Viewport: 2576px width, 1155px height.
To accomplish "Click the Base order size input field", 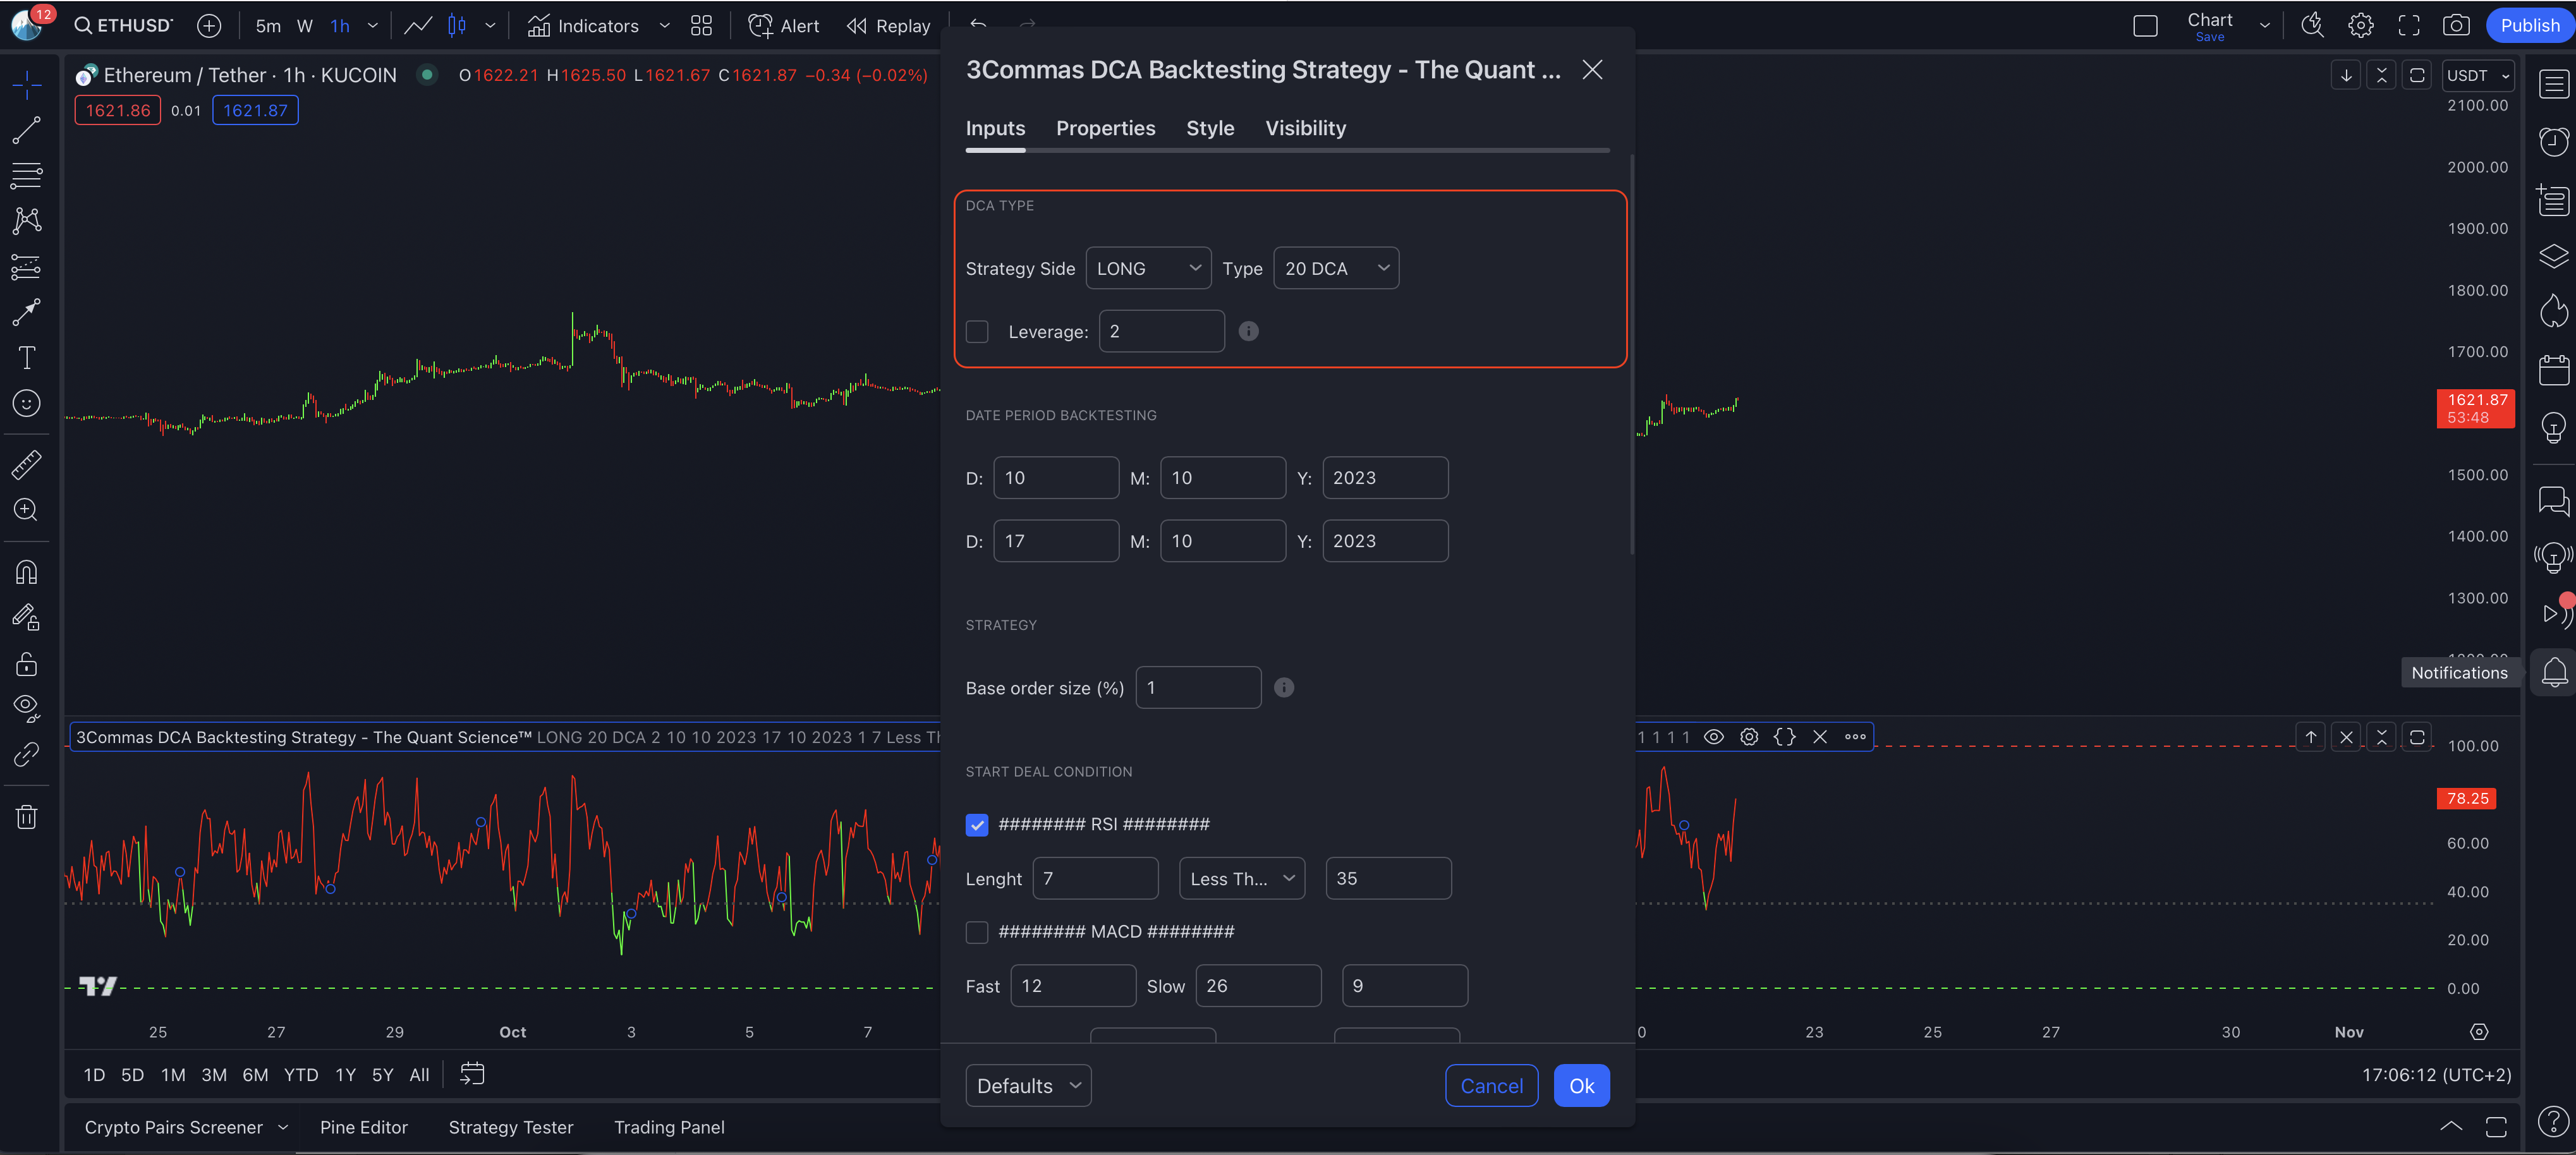I will [1197, 688].
